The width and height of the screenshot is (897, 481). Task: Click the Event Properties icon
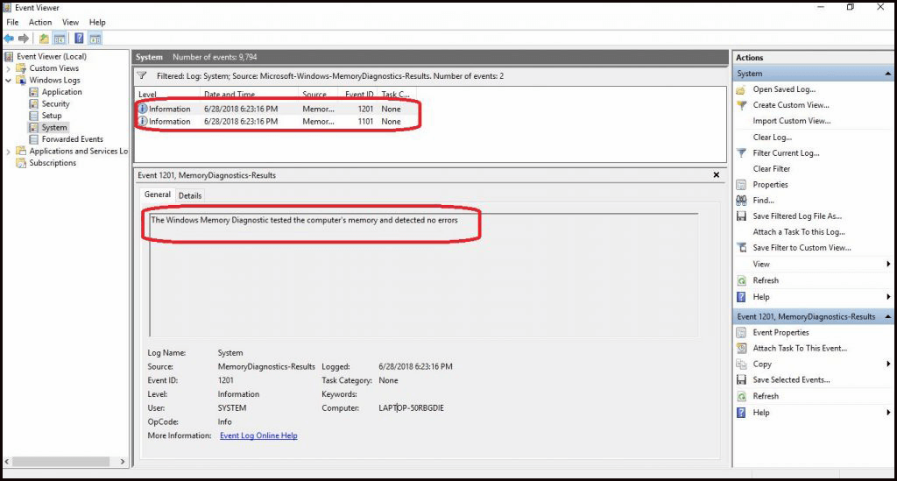[741, 333]
